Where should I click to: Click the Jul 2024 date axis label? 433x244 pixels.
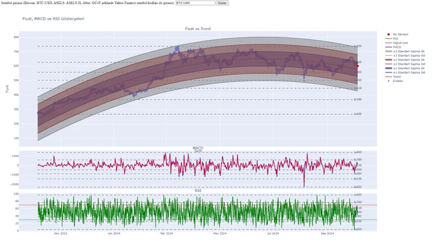tap(273, 234)
